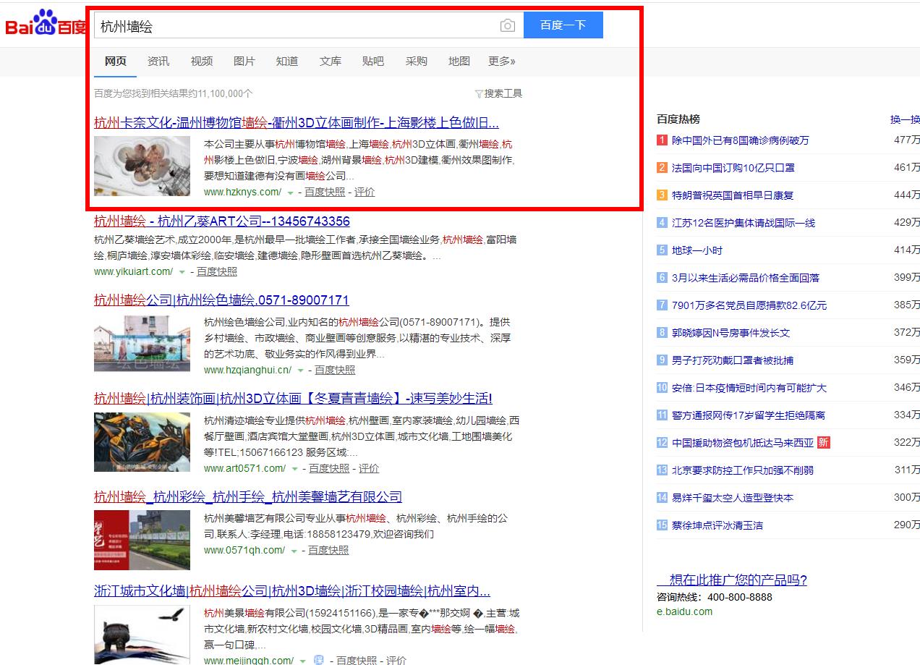Click 评价 beside the www.art0571.com result
The width and height of the screenshot is (920, 665).
point(369,469)
